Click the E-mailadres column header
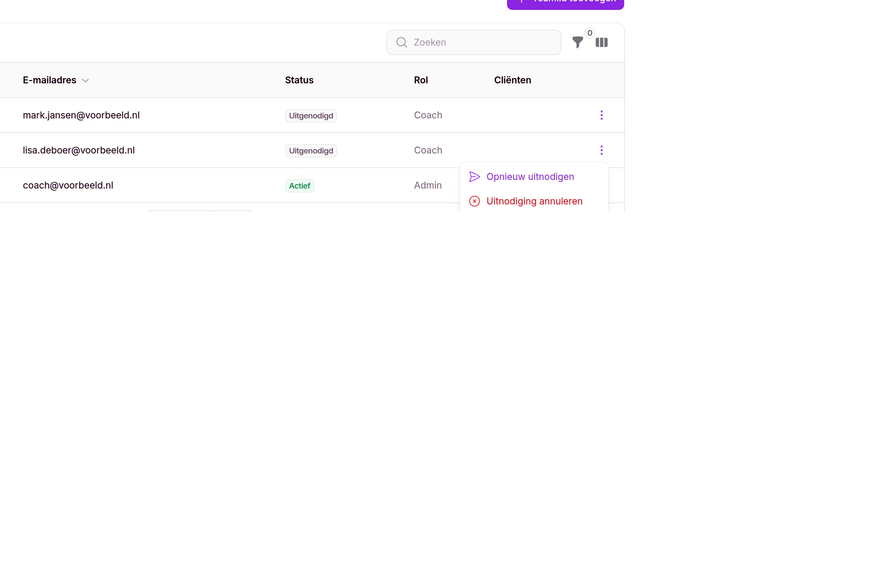The image size is (880, 568). tap(49, 80)
